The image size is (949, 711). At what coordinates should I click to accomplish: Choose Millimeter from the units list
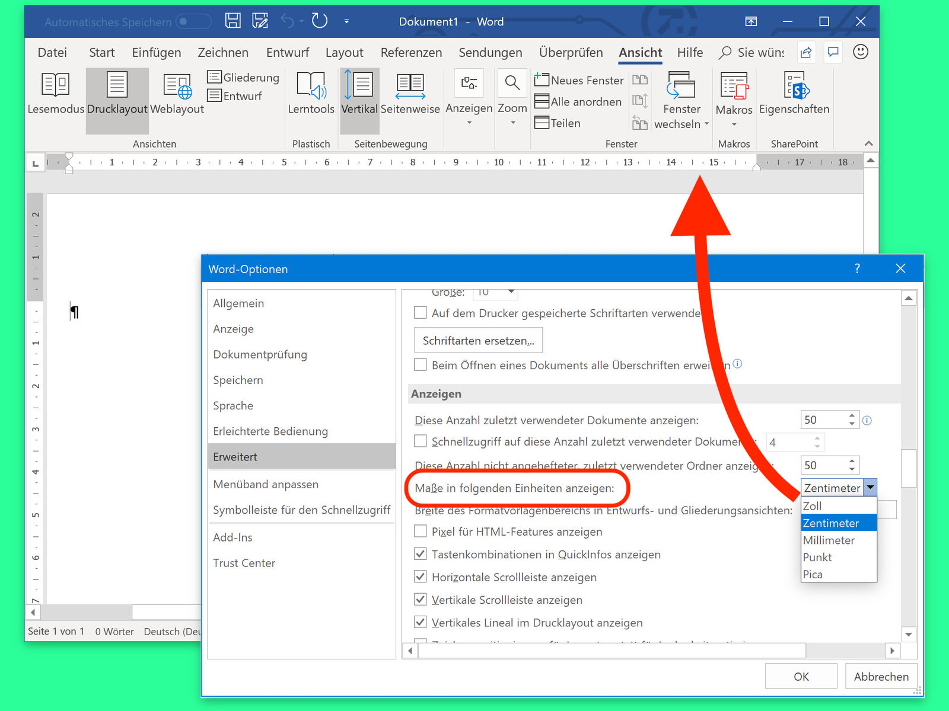pos(839,540)
